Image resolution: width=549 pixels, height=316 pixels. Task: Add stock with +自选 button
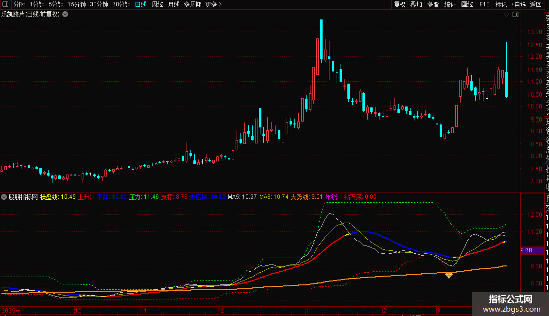(518, 4)
